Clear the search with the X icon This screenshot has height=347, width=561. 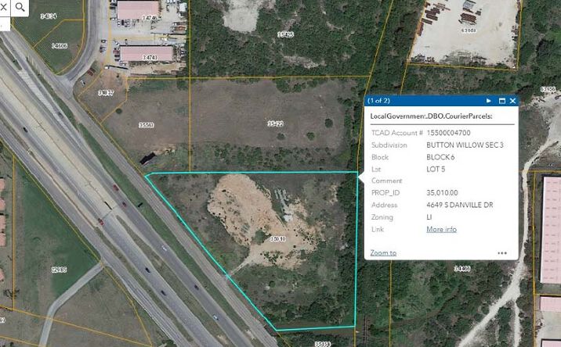coord(4,6)
